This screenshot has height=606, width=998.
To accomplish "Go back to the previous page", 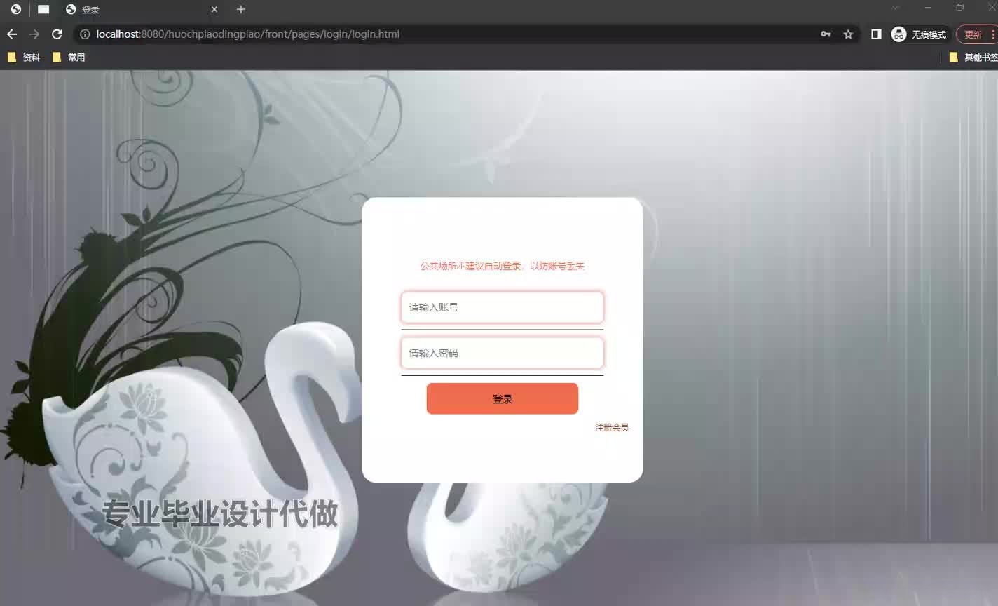I will pyautogui.click(x=11, y=34).
